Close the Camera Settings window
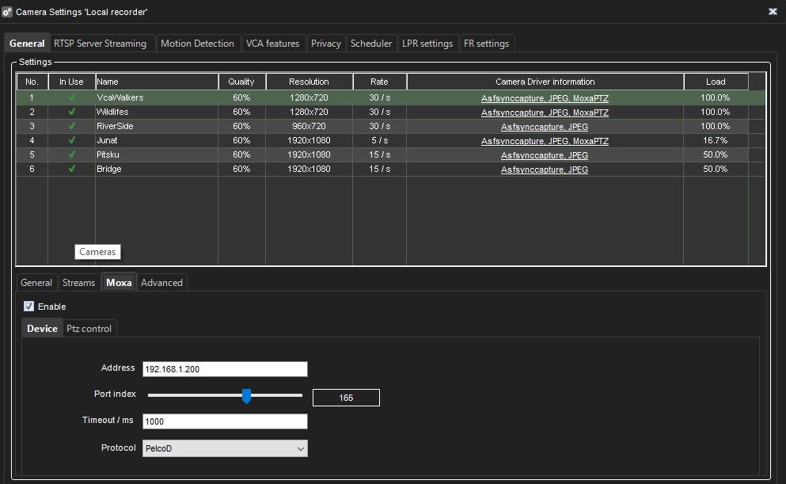The width and height of the screenshot is (786, 484). click(x=772, y=12)
